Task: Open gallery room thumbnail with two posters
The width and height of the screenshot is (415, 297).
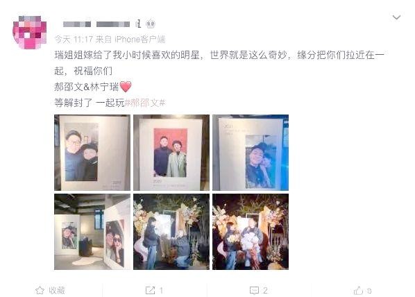Action: (92, 232)
